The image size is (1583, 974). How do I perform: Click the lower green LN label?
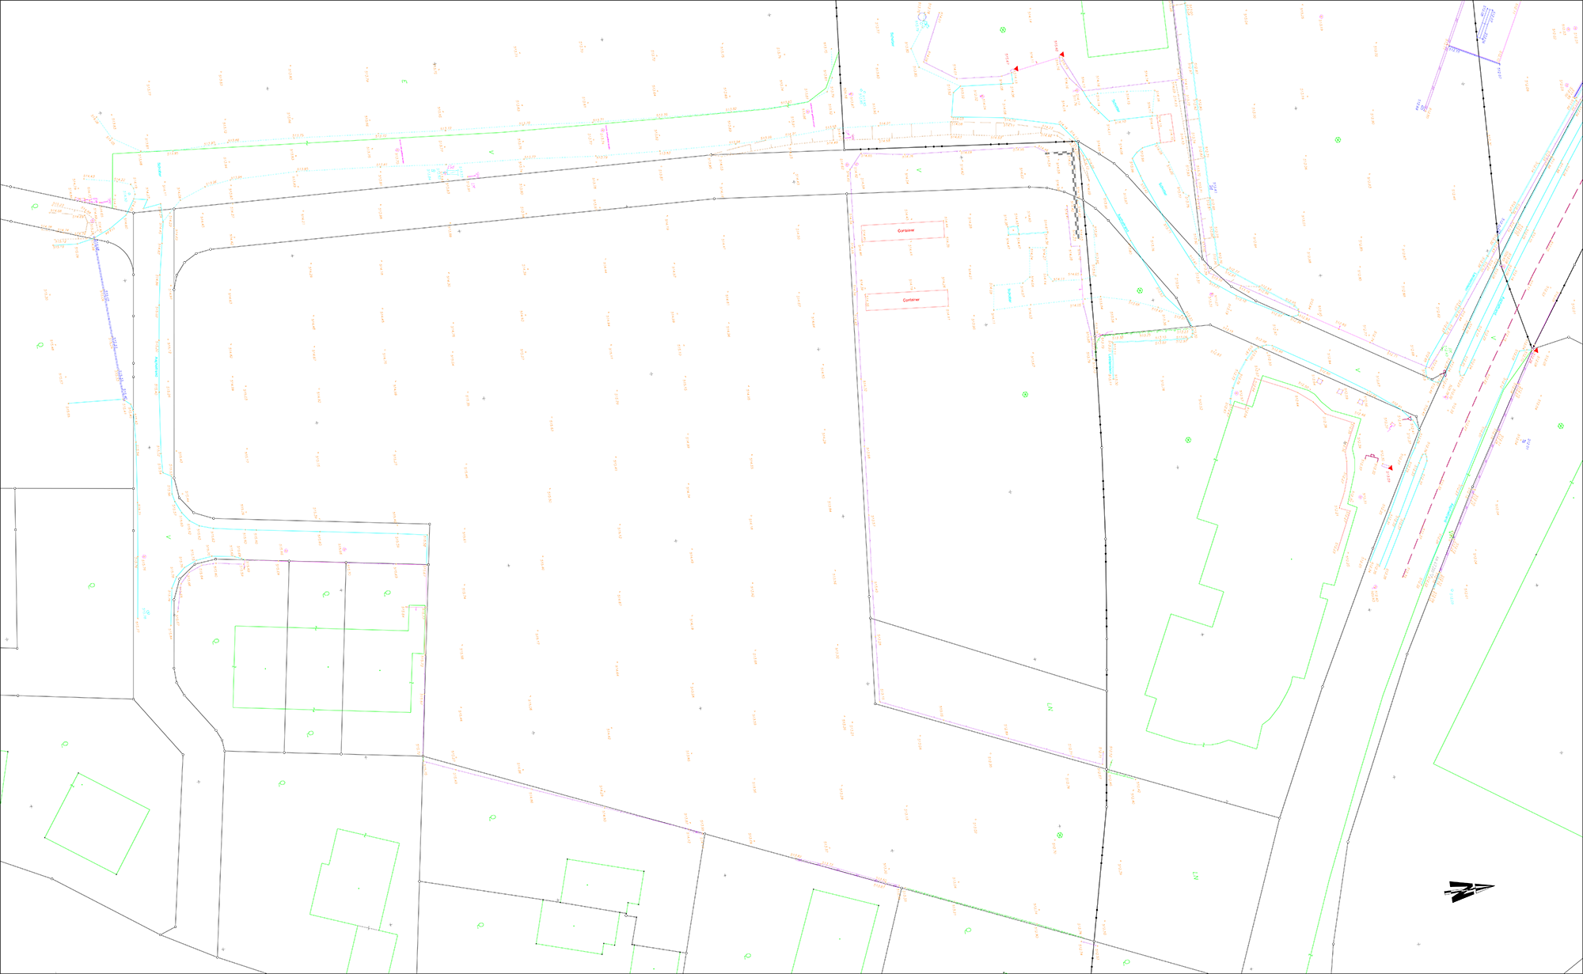click(1195, 876)
